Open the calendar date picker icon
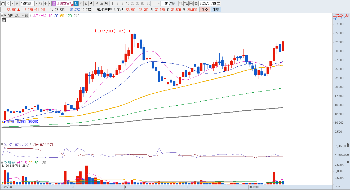350x190 pixels. pyautogui.click(x=219, y=3)
